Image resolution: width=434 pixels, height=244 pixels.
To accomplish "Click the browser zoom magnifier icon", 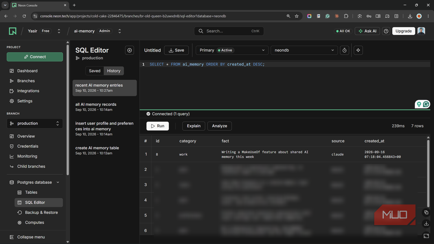I will (288, 16).
